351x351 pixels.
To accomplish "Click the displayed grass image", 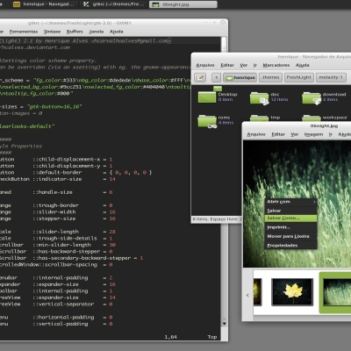I will coord(297,204).
